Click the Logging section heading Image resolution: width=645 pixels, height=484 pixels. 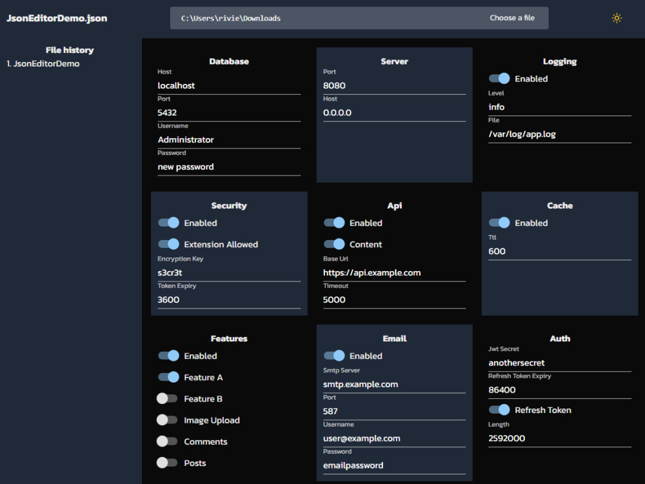coord(560,62)
